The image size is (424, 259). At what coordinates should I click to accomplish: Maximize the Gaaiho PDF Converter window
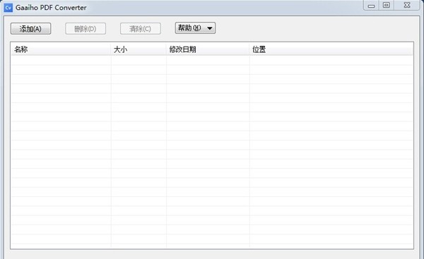pos(386,5)
